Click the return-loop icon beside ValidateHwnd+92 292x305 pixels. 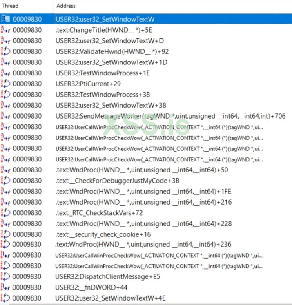click(5, 51)
